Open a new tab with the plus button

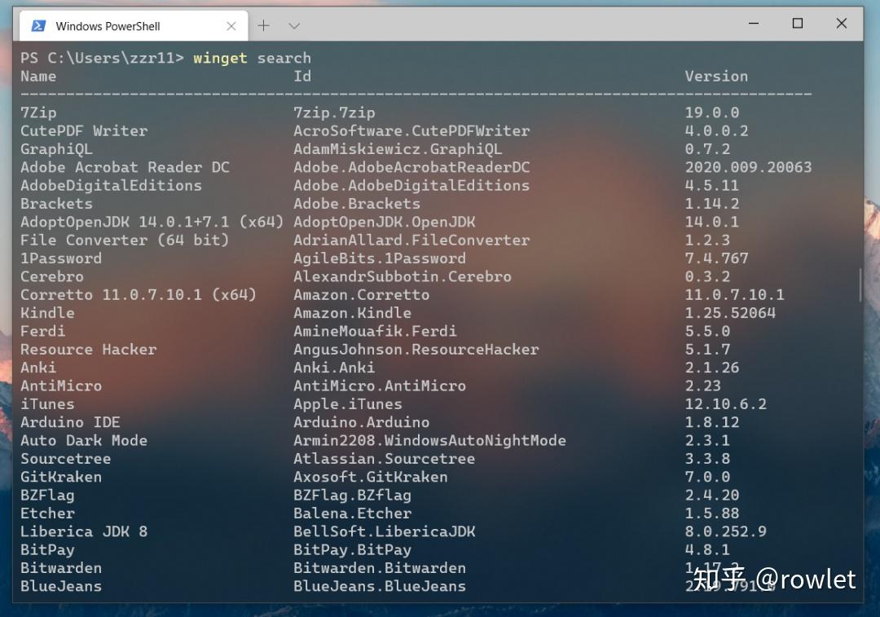coord(263,25)
